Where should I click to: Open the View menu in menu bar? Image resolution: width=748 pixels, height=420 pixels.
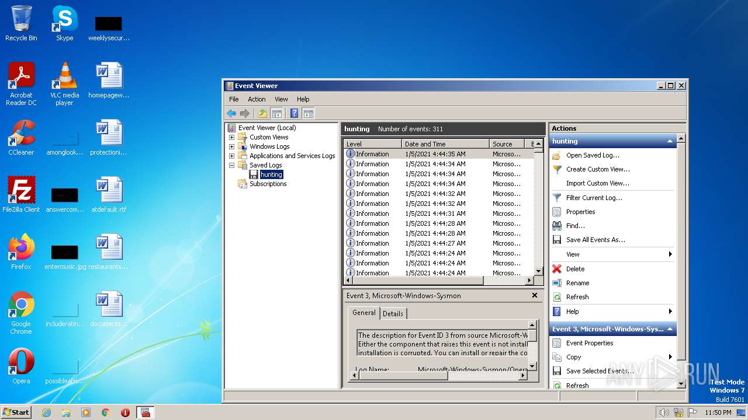(281, 99)
